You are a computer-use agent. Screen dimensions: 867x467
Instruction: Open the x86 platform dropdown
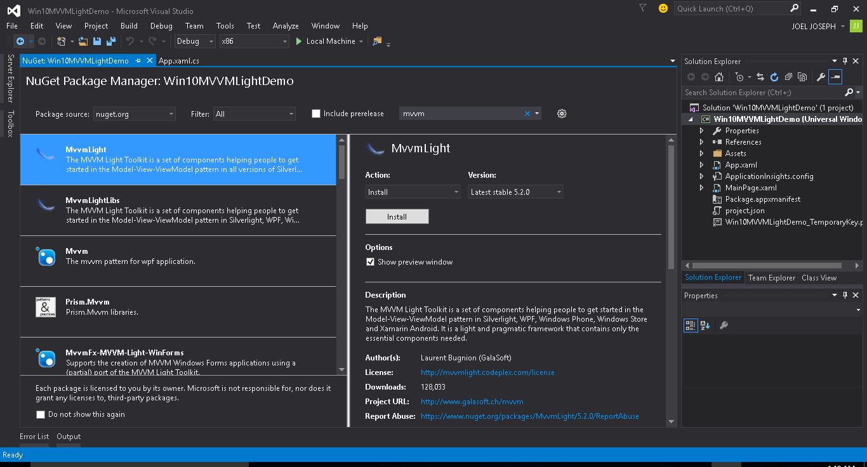254,41
